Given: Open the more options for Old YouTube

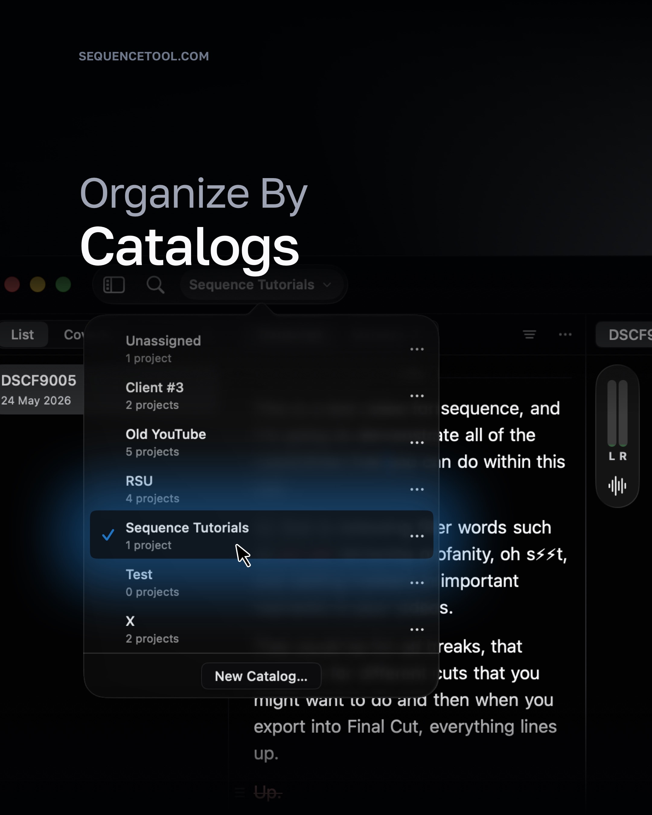Looking at the screenshot, I should tap(417, 443).
